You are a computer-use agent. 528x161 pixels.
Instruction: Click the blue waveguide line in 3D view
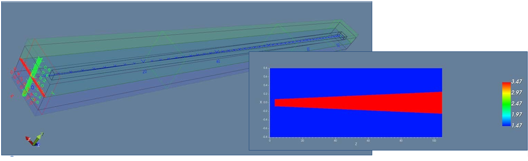198,56
